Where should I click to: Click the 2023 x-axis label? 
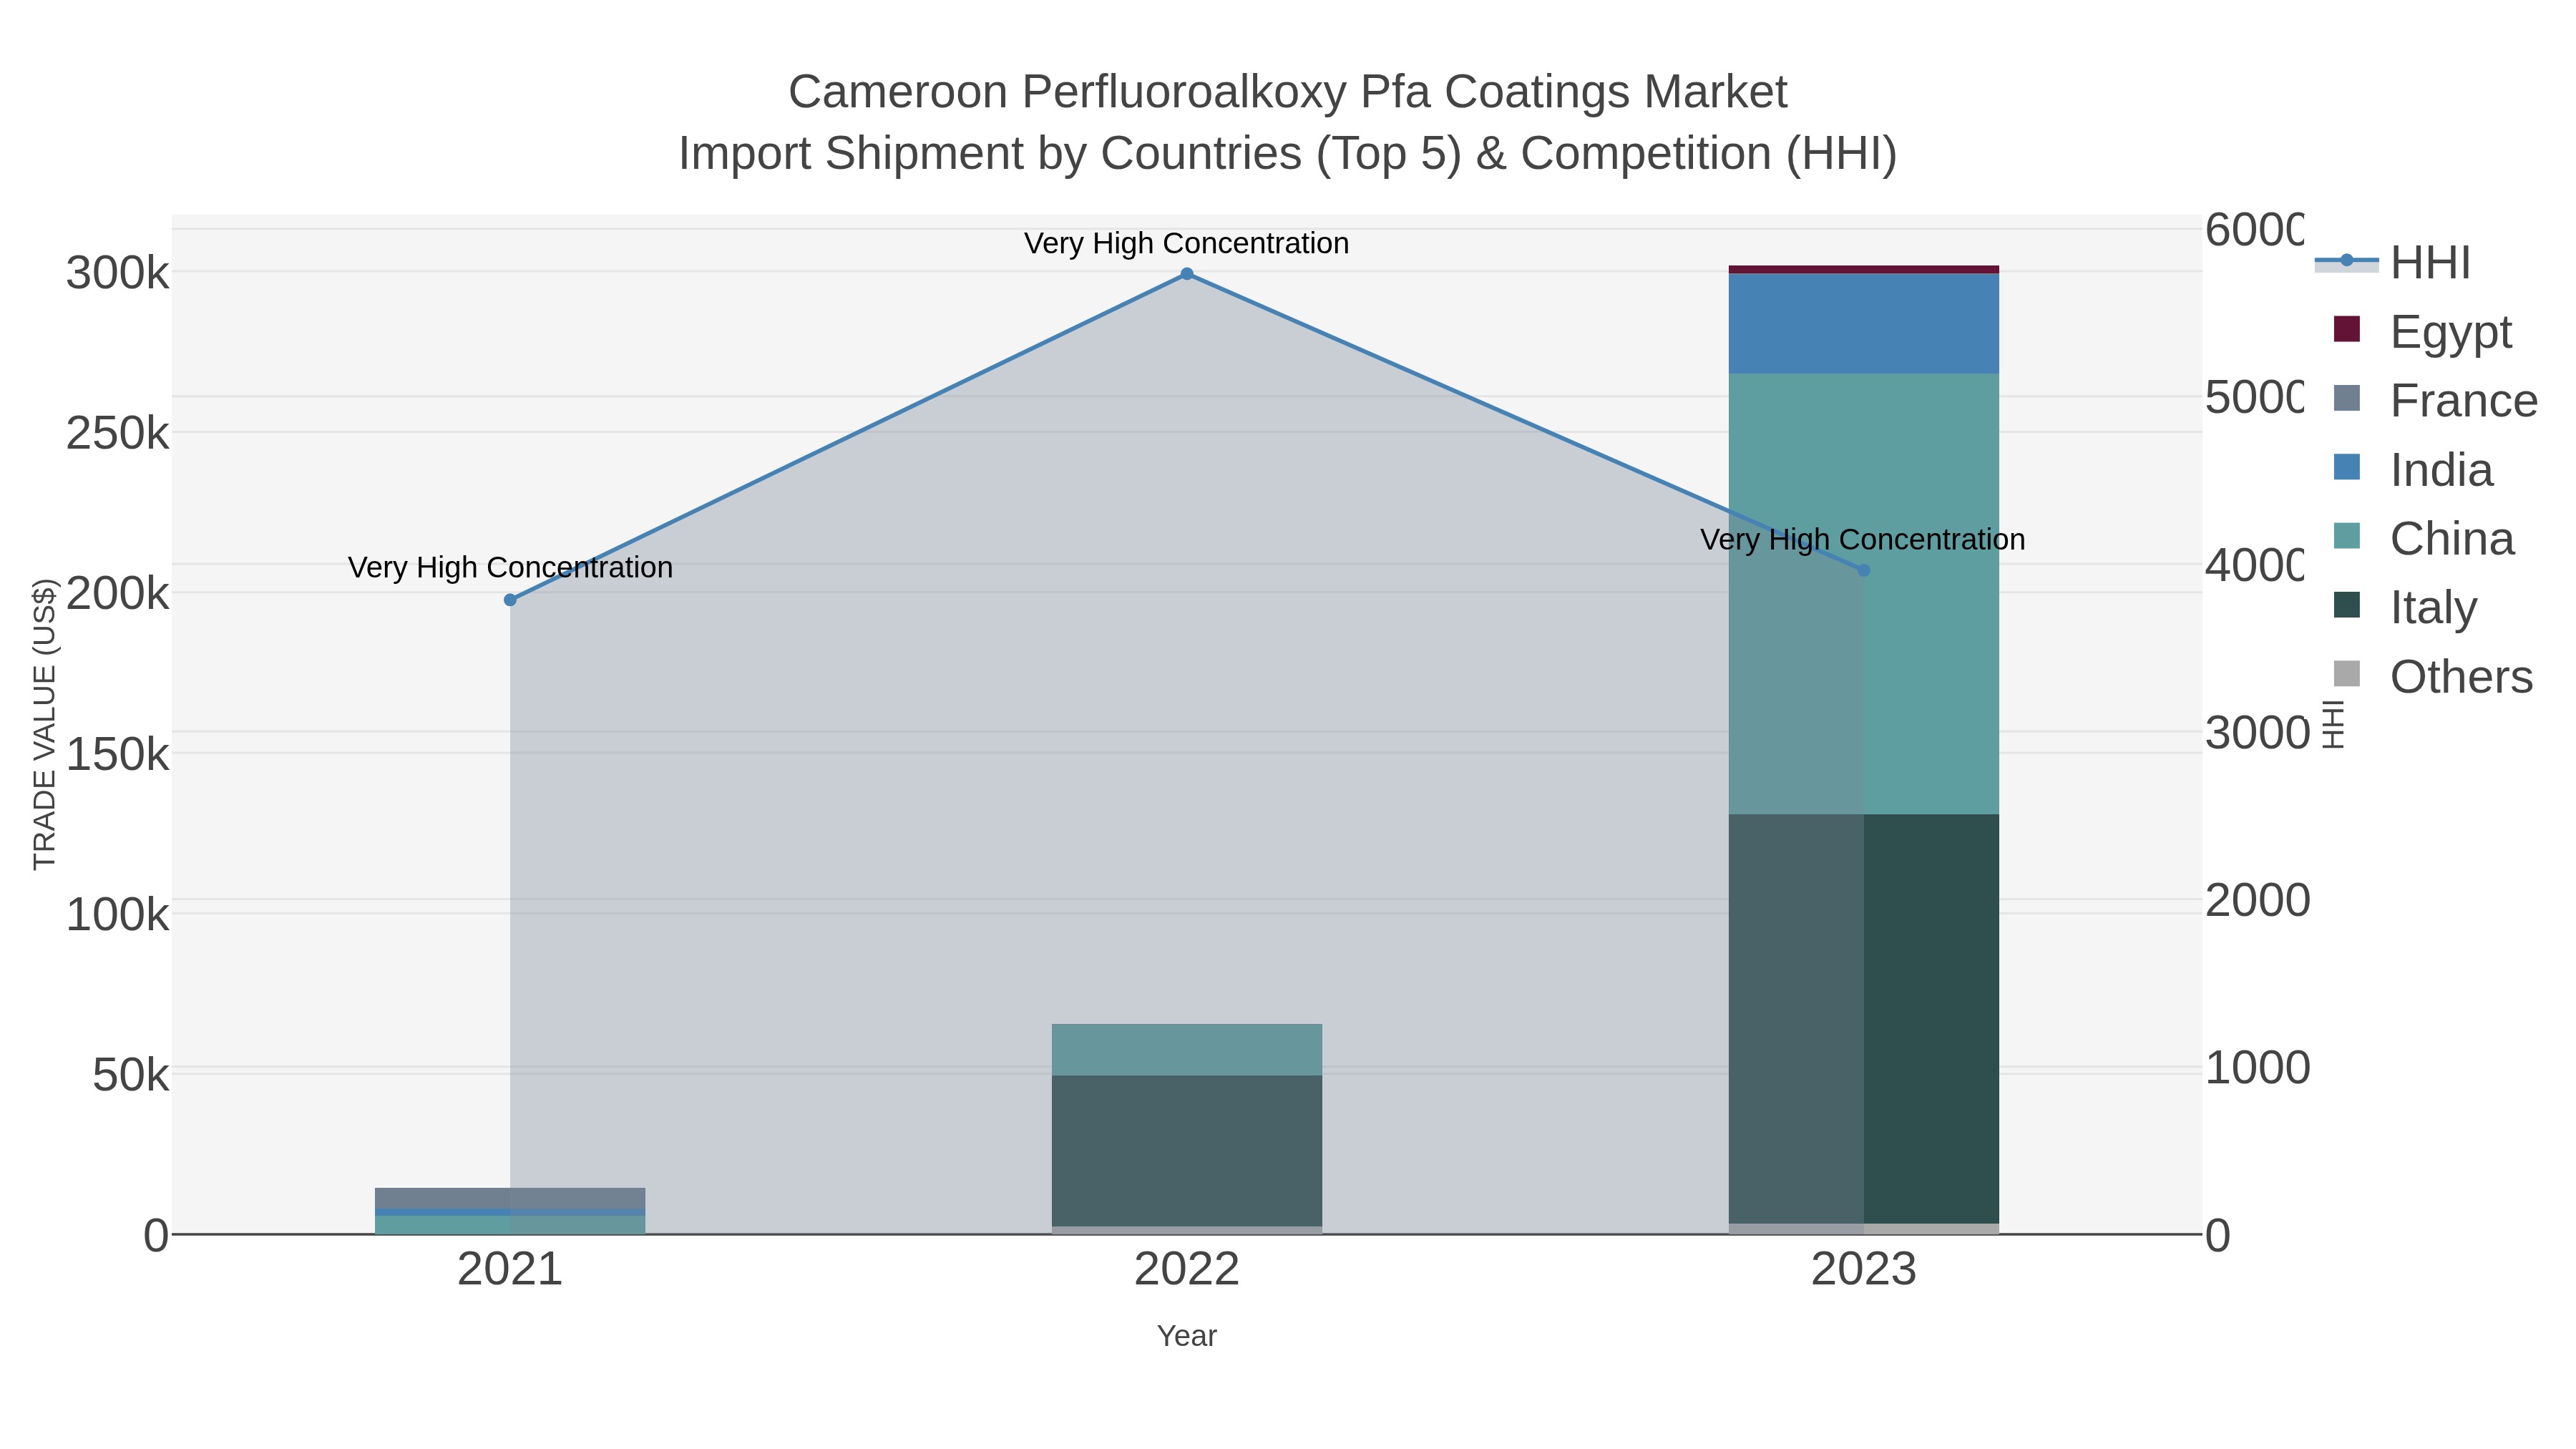tap(1864, 1270)
